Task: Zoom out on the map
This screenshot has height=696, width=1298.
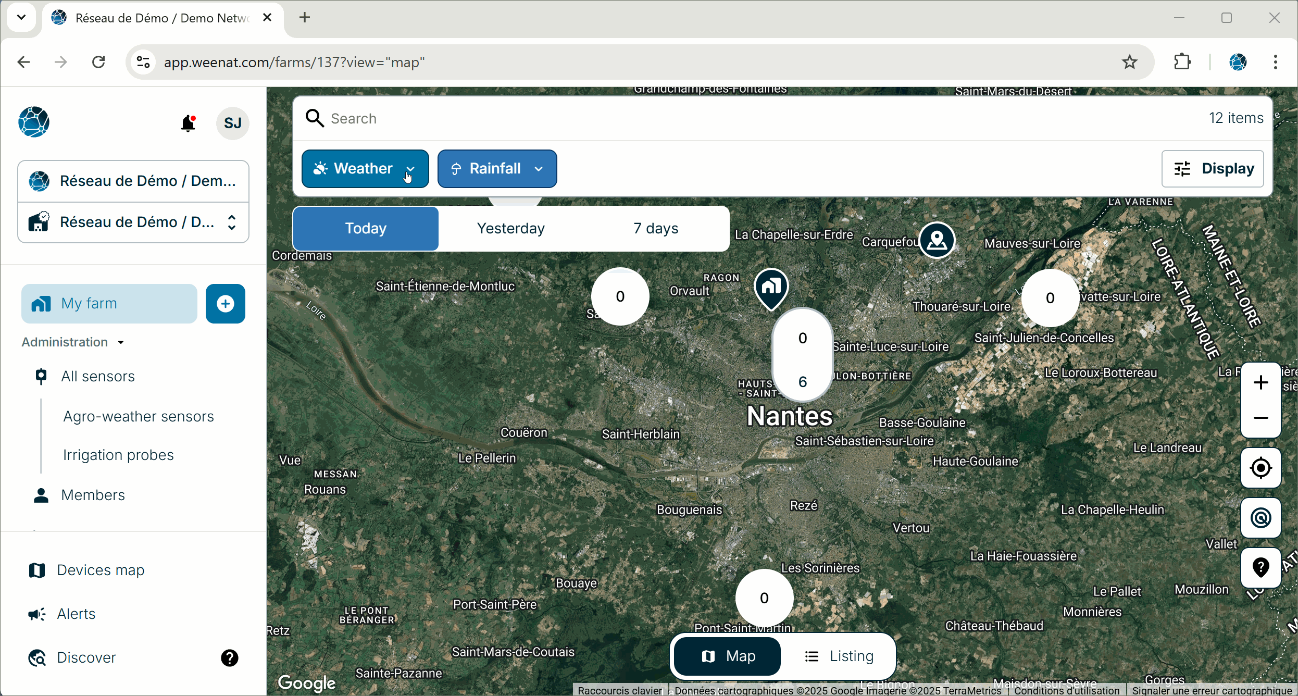Action: [x=1260, y=418]
